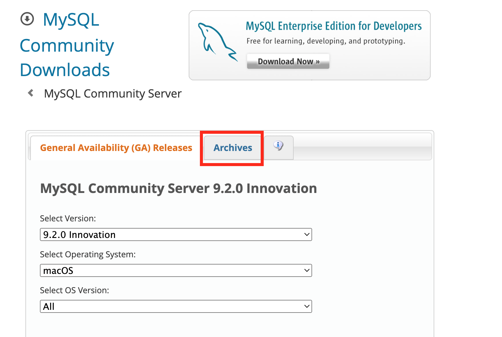Click the 'Select OS Version:' label

pyautogui.click(x=74, y=290)
